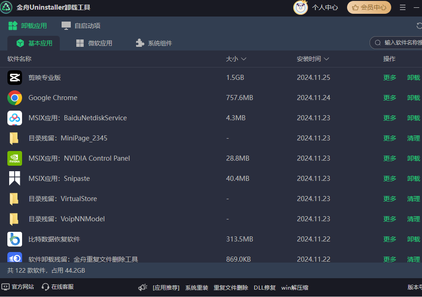Click 清理 for VirtualStore

click(x=413, y=199)
